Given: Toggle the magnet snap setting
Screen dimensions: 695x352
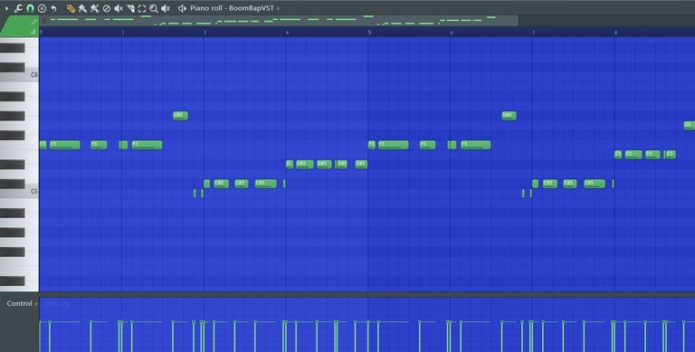Looking at the screenshot, I should pos(30,8).
